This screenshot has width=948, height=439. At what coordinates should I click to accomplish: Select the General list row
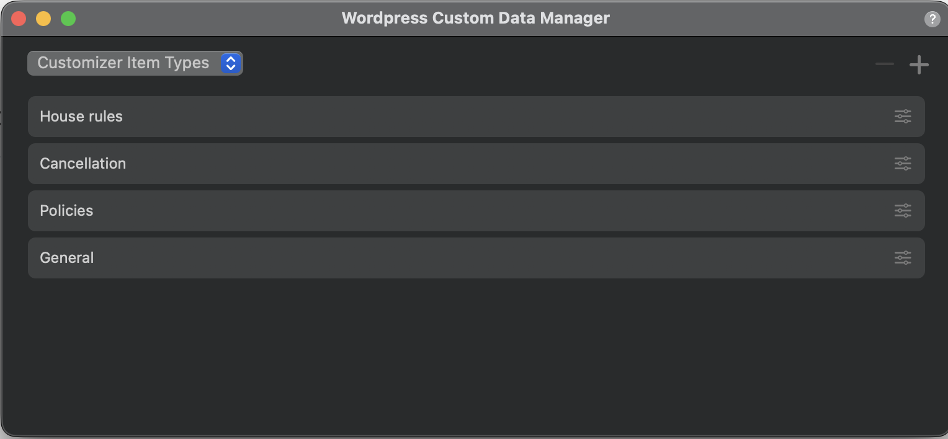coord(434,258)
